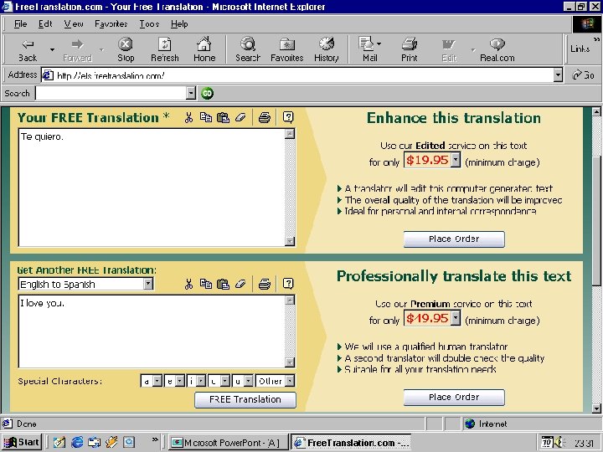This screenshot has width=603, height=452.
Task: Click the Back toolbar button
Action: pos(28,49)
